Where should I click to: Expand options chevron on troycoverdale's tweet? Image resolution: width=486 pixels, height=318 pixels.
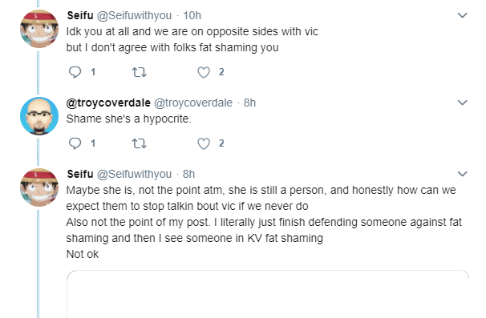pyautogui.click(x=462, y=103)
